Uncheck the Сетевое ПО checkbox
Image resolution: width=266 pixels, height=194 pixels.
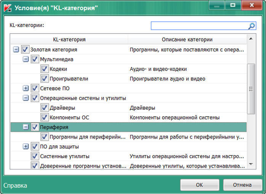(x=35, y=88)
